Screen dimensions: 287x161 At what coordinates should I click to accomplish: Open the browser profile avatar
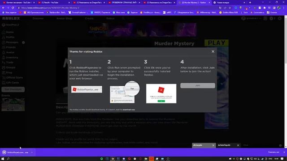pyautogui.click(x=279, y=8)
